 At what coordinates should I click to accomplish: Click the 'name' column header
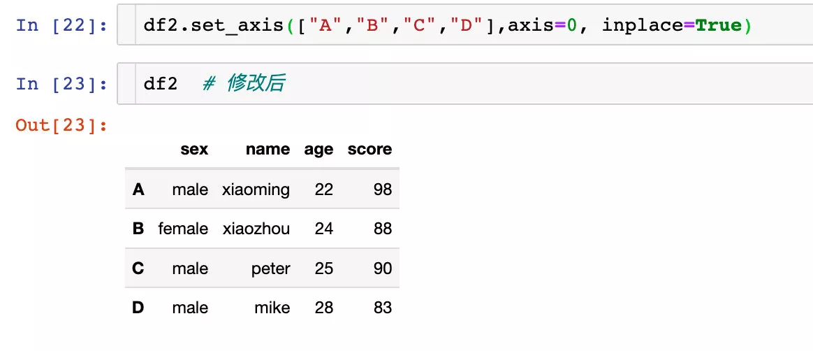click(x=268, y=150)
